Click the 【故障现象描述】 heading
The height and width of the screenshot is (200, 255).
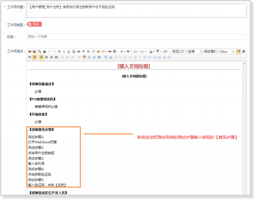[41, 84]
